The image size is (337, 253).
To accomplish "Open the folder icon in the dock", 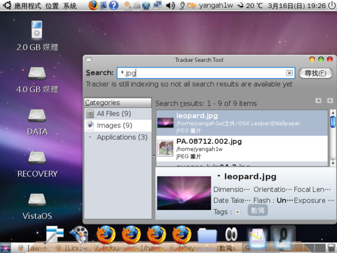I will coord(207,236).
